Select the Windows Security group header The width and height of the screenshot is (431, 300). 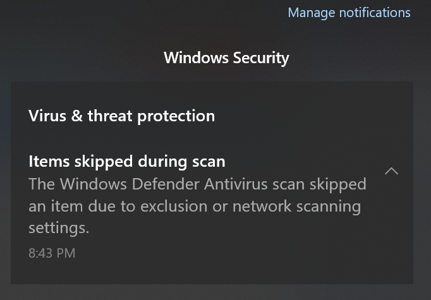pos(226,58)
